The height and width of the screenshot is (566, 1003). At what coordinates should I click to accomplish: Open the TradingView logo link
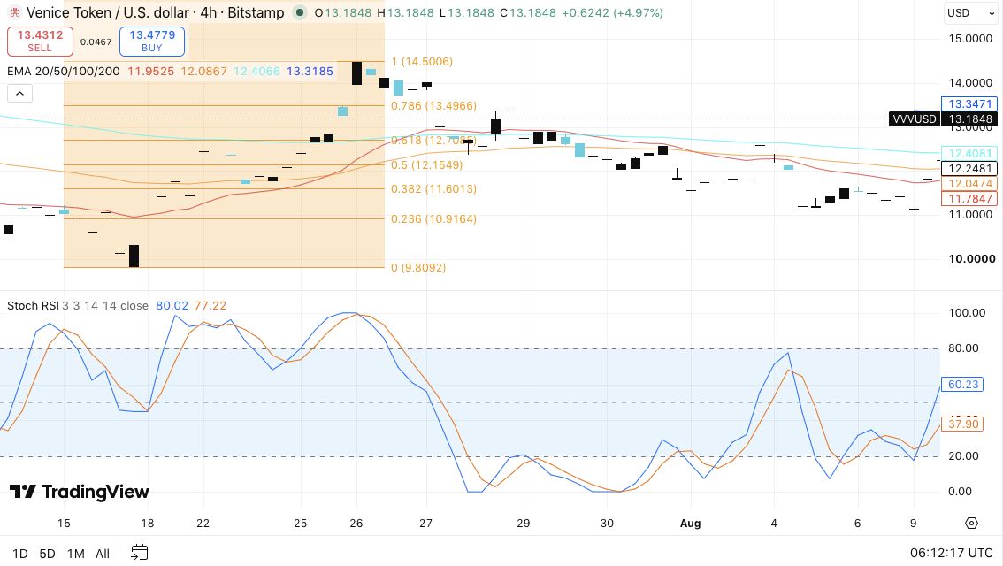click(80, 491)
